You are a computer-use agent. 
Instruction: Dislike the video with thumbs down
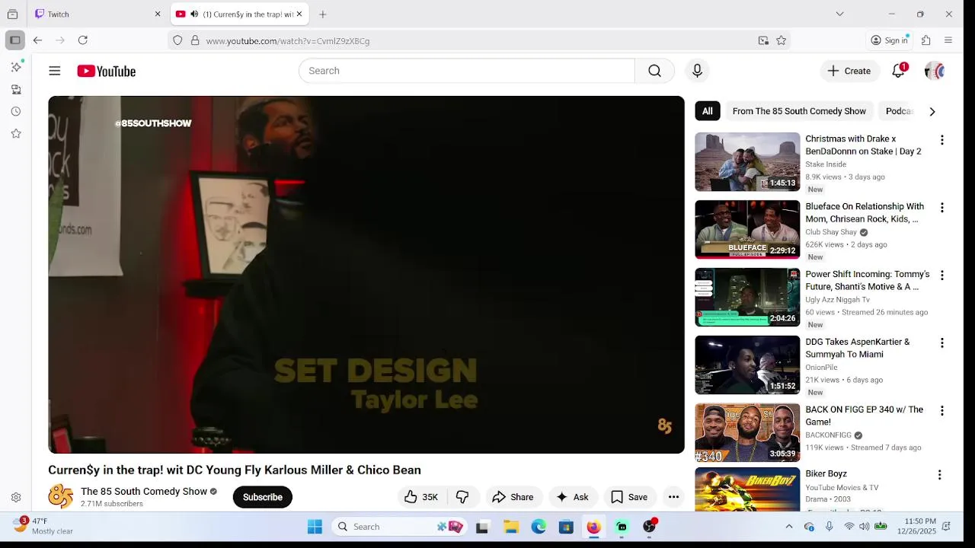click(462, 497)
